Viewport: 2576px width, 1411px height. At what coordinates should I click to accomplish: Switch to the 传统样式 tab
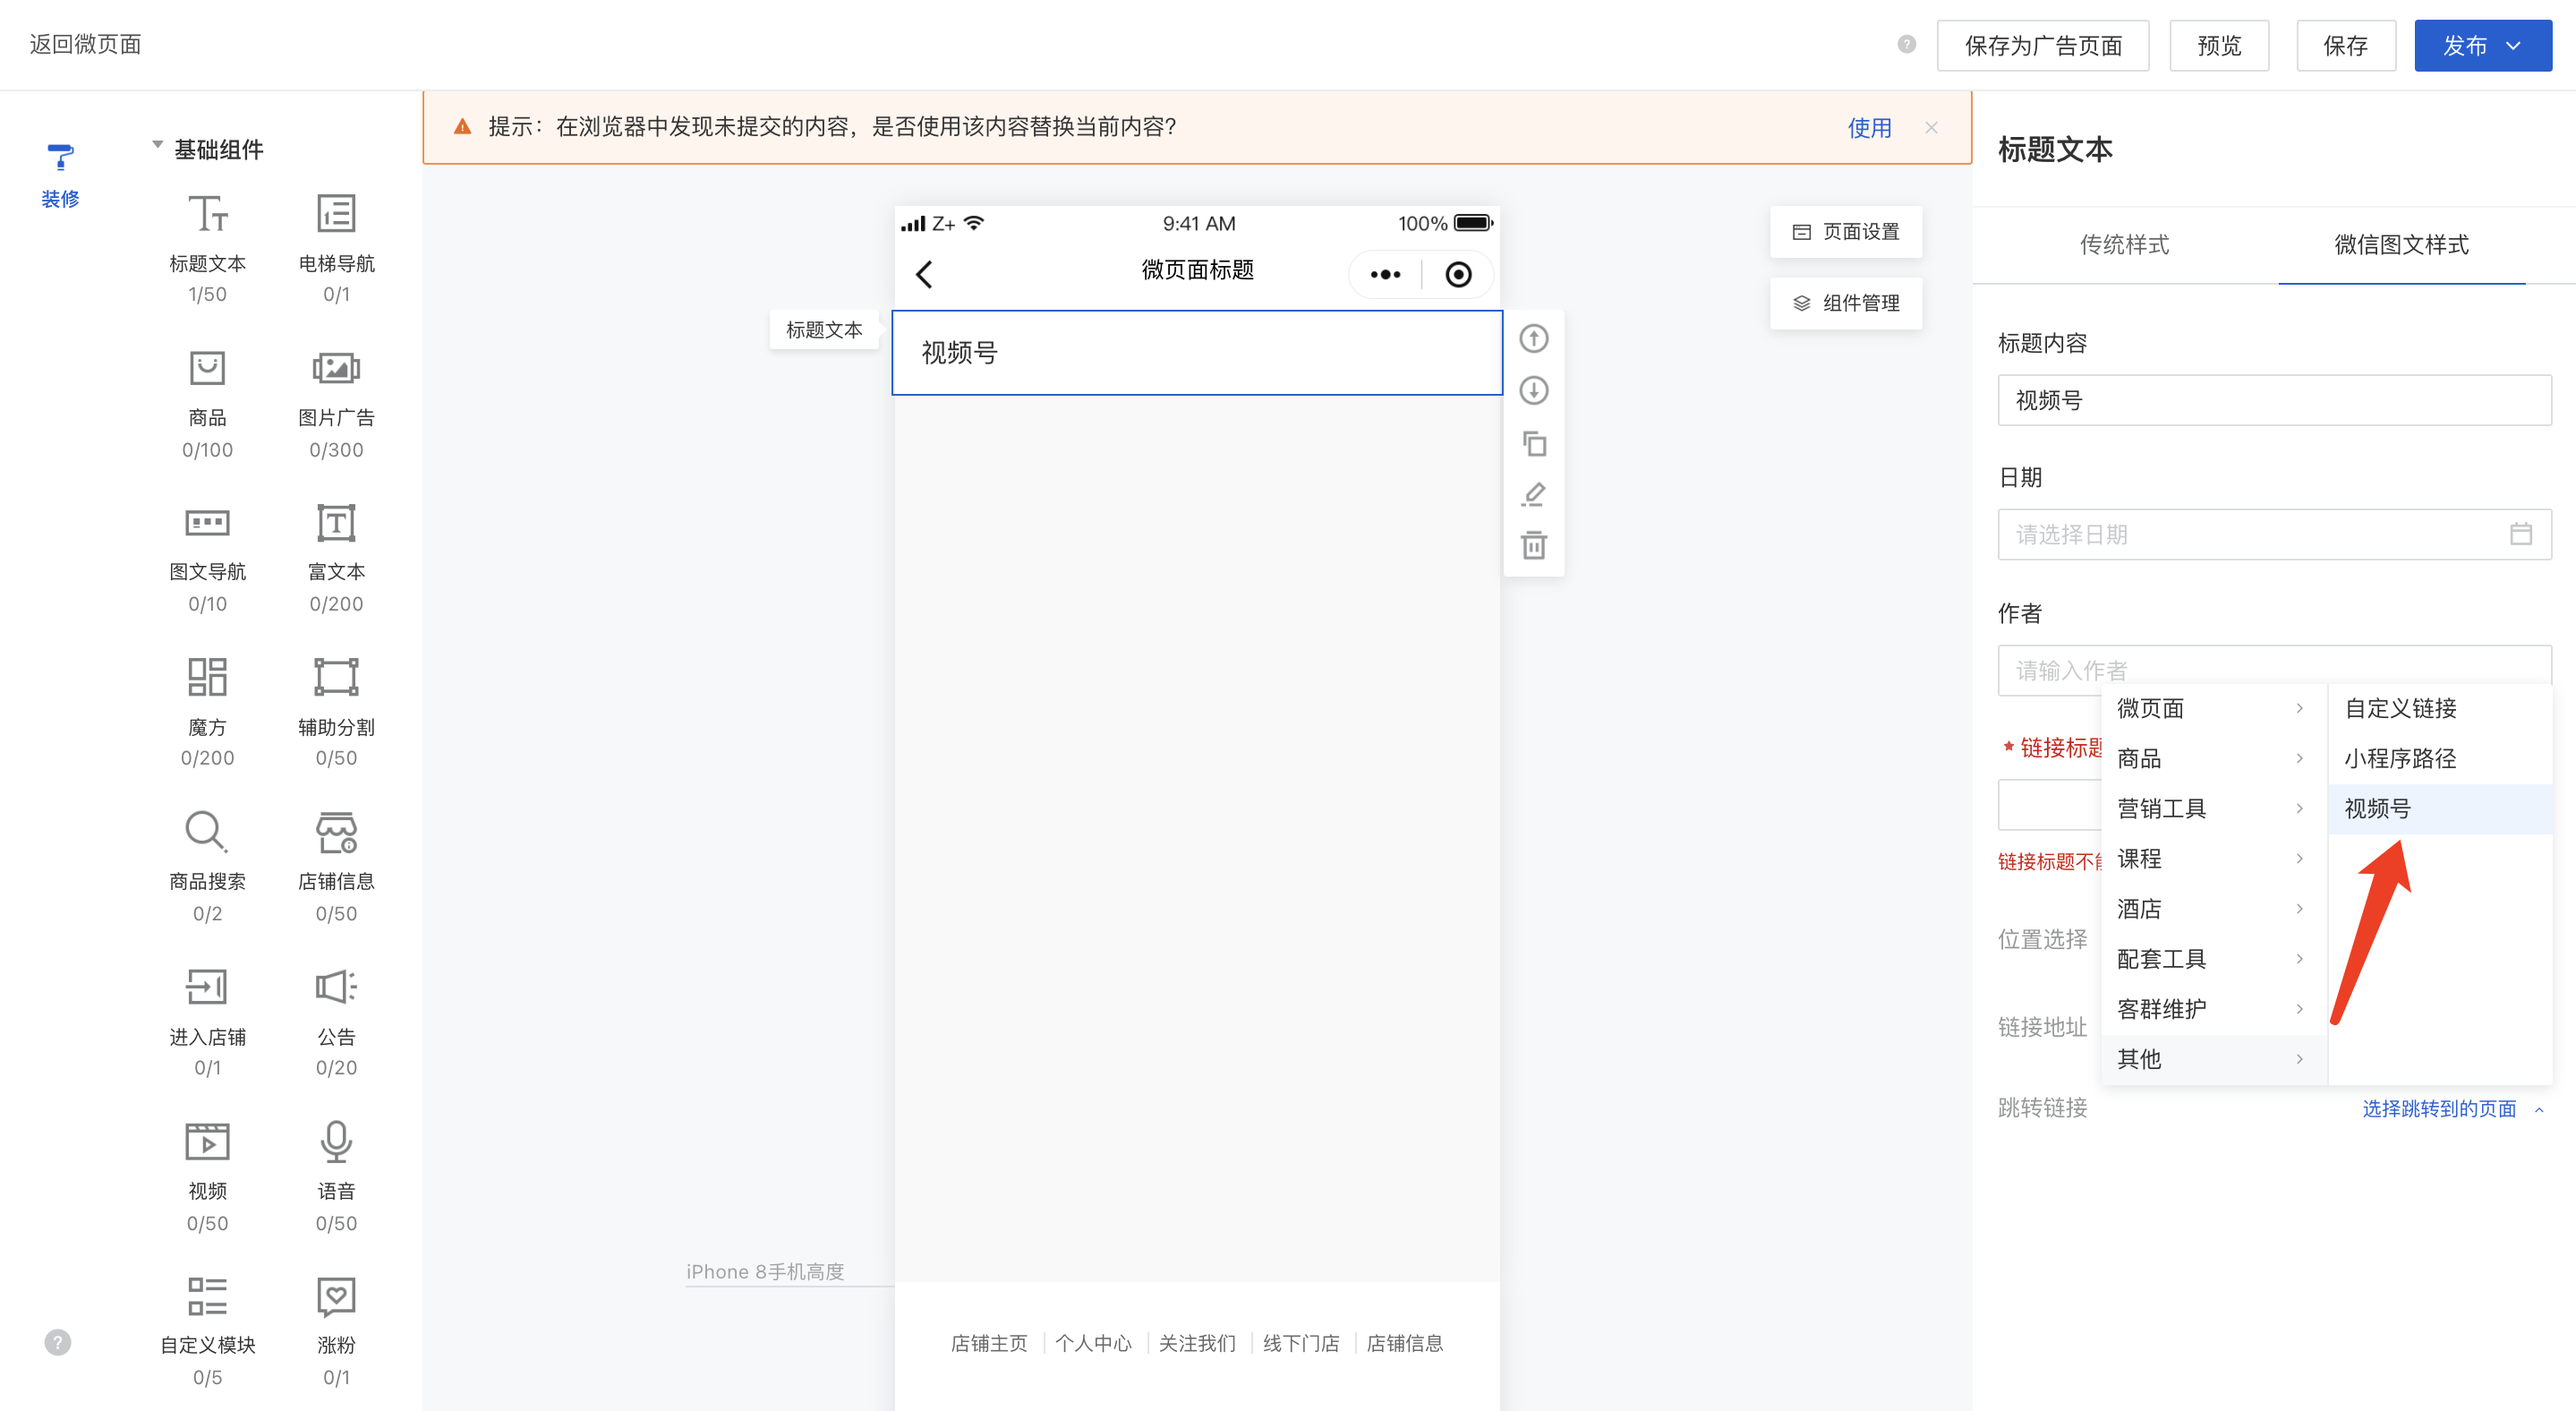point(2124,245)
